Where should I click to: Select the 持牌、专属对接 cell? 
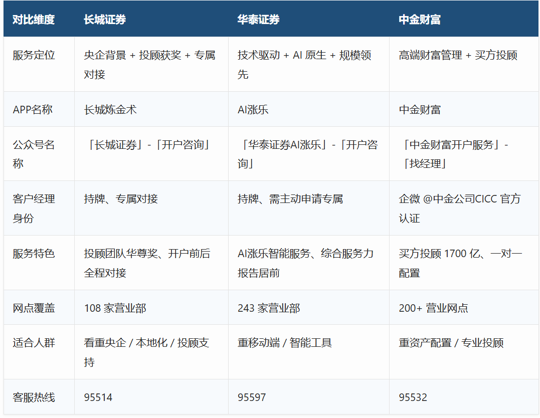[x=151, y=208]
